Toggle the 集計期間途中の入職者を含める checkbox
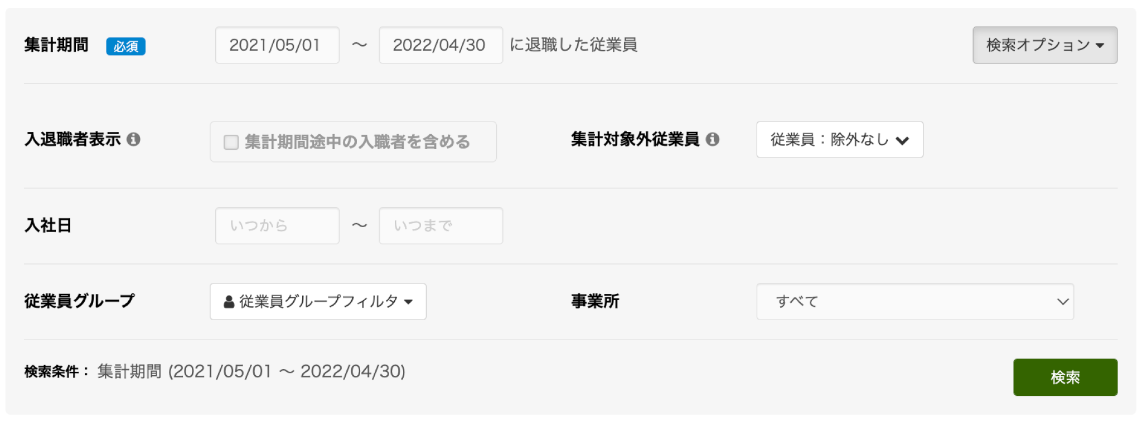Image resolution: width=1142 pixels, height=422 pixels. [x=231, y=143]
